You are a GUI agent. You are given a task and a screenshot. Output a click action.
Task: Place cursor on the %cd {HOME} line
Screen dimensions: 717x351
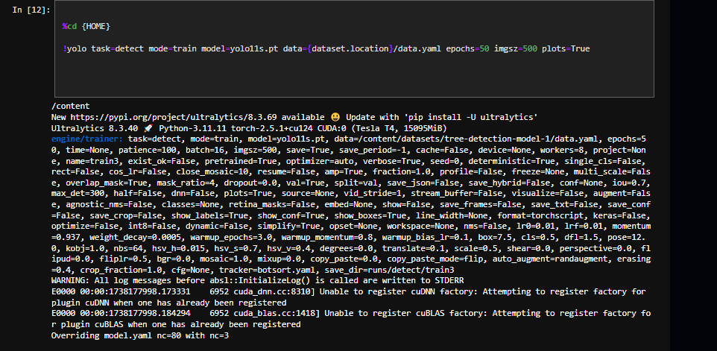[x=86, y=27]
